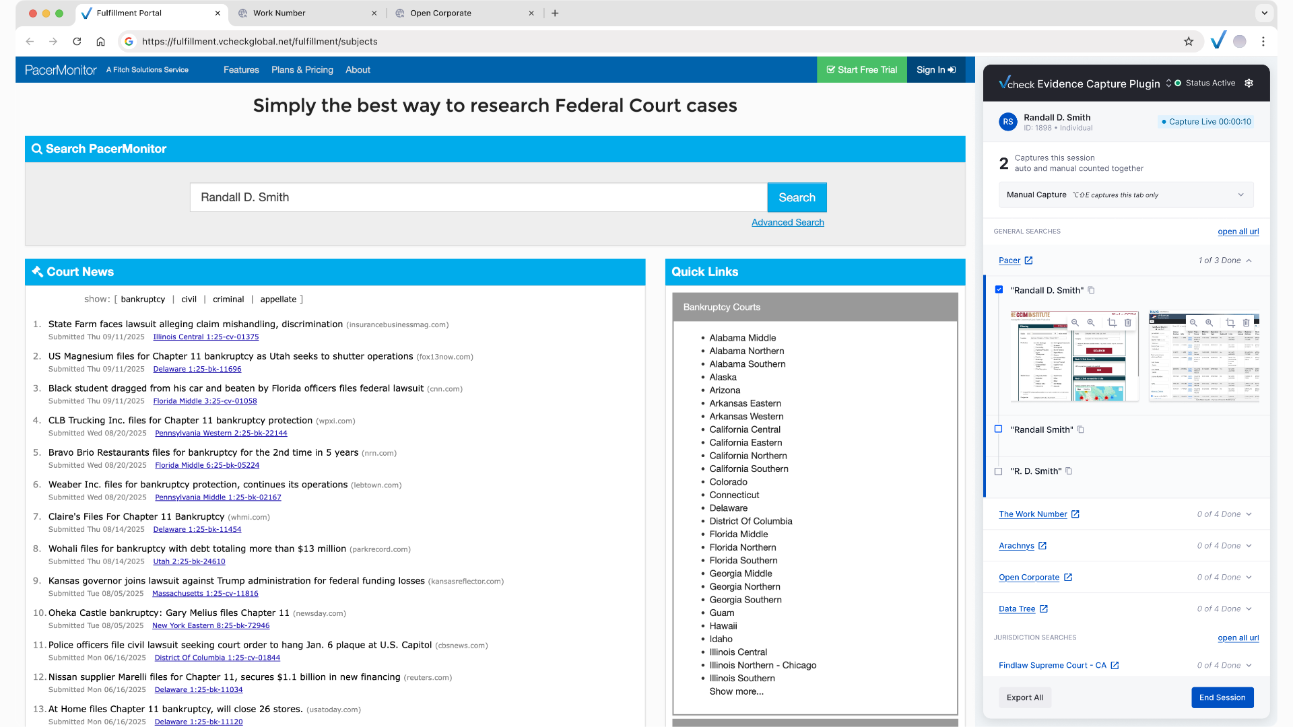Open the Advanced Search link
1293x727 pixels.
point(788,222)
